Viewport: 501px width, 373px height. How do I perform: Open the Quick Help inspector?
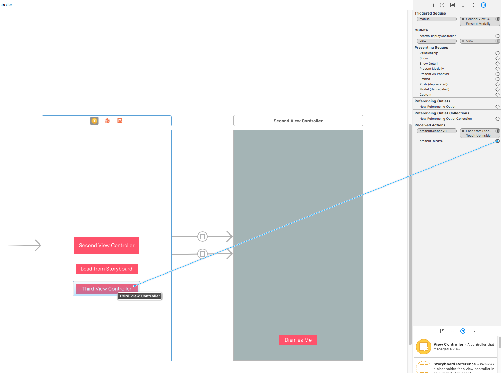[442, 5]
